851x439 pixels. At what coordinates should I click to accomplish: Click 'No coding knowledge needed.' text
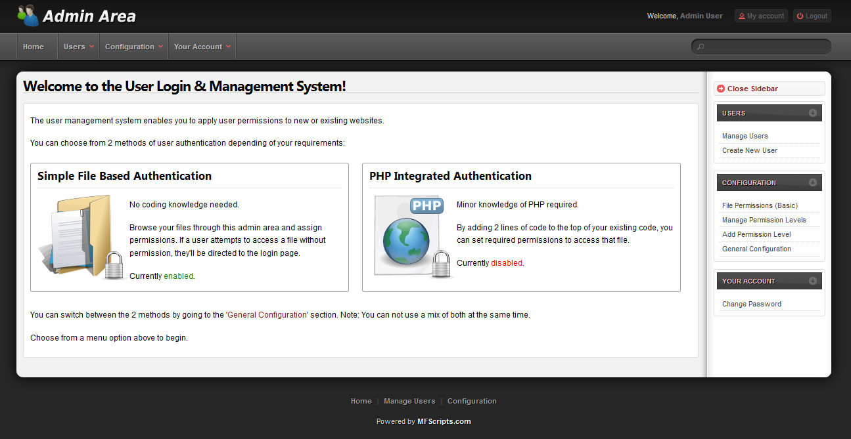coord(184,205)
